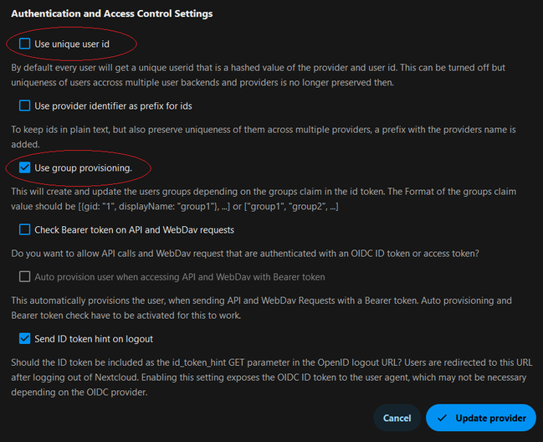This screenshot has height=442, width=543.
Task: Uncheck the 'Use group provisioning' checkbox
Action: pyautogui.click(x=24, y=168)
